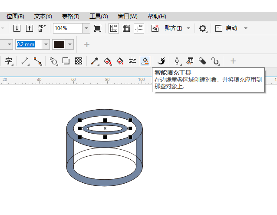Image resolution: width=277 pixels, height=215 pixels.
Task: Select the Text tool (字)
Action: point(8,61)
